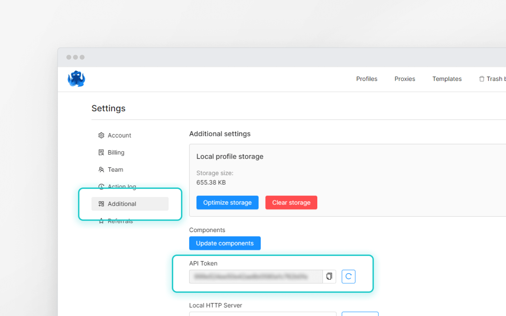Screen dimensions: 506x316
Task: Open the Trash bin menu item
Action: [x=492, y=79]
